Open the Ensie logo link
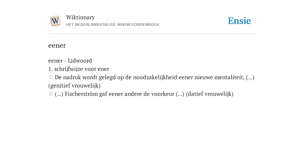This screenshot has width=305, height=152. point(239,21)
